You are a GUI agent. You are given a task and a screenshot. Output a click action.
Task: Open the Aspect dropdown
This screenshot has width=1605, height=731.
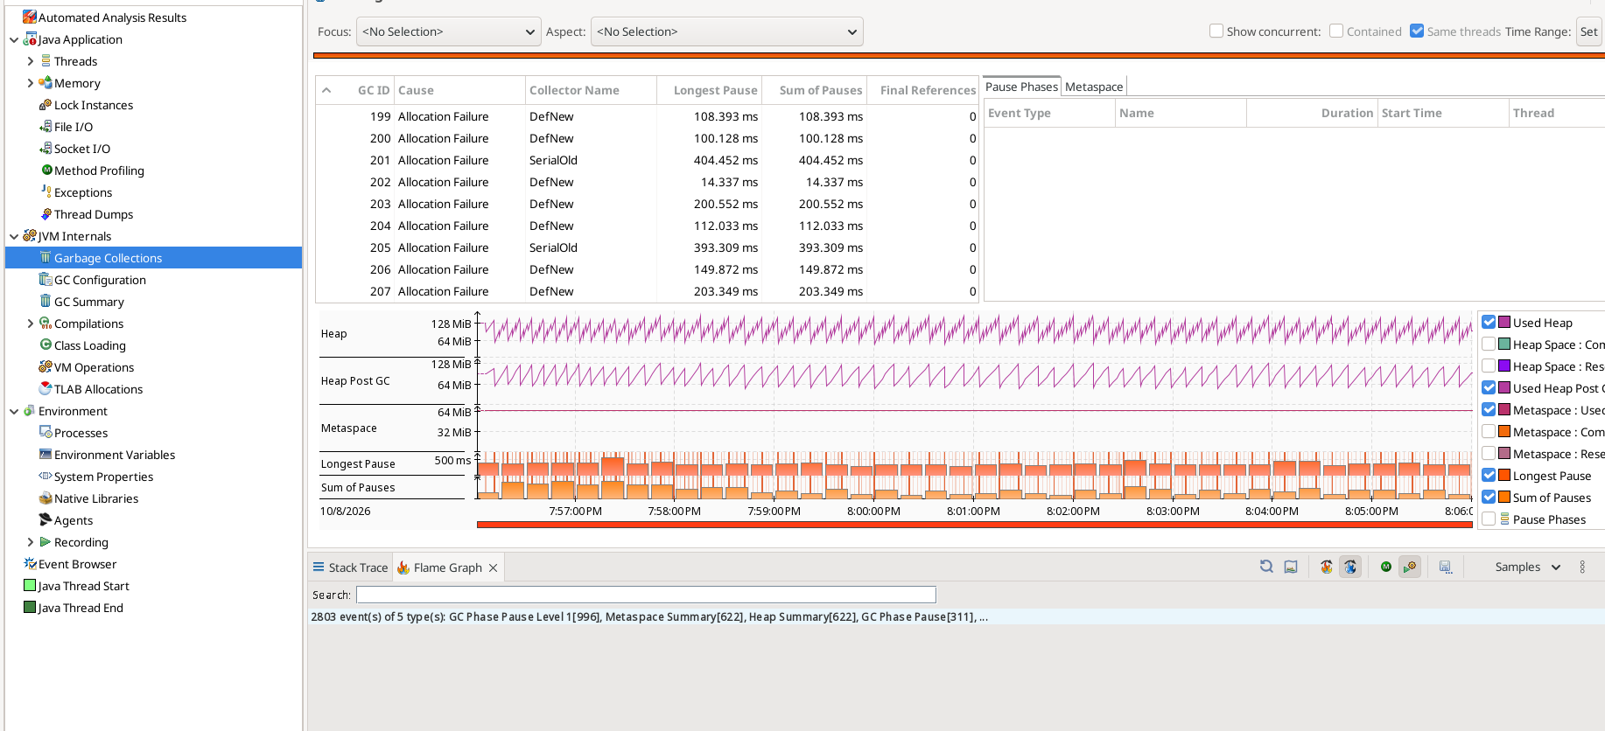click(x=727, y=31)
